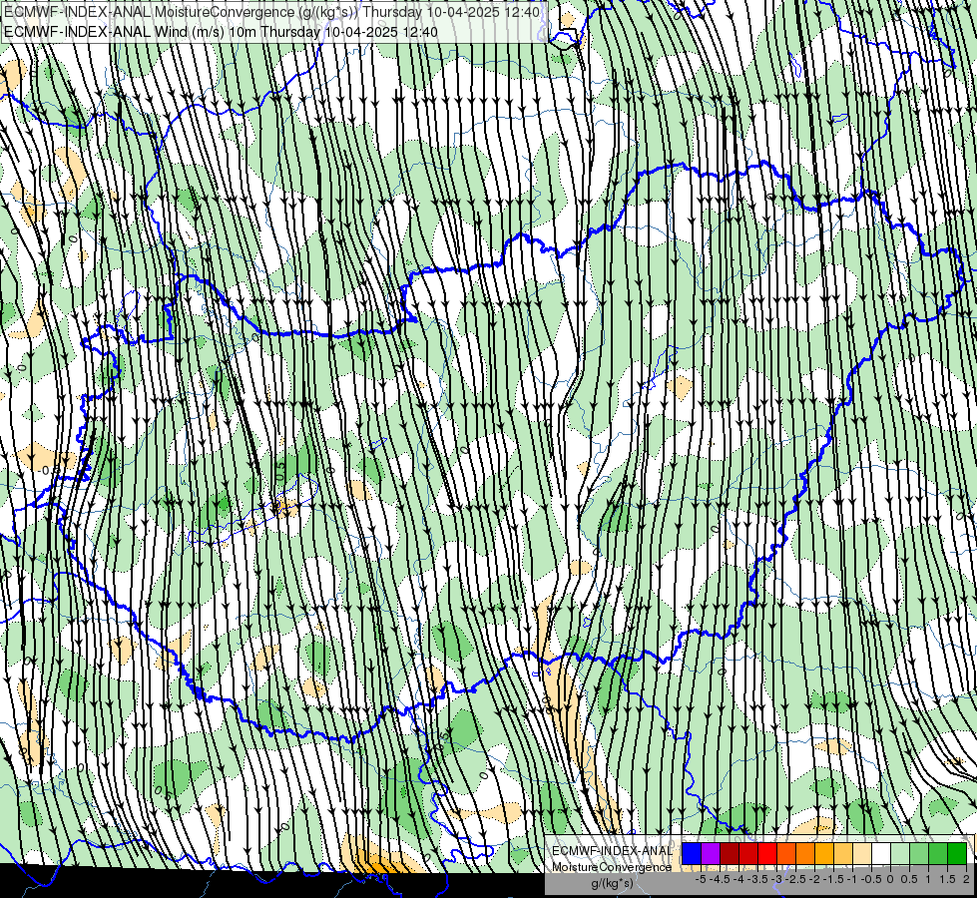
Task: Click the legend label MoistureConvergence
Action: (x=612, y=867)
